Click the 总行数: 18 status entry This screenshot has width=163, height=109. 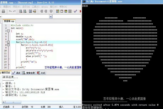click(27, 107)
